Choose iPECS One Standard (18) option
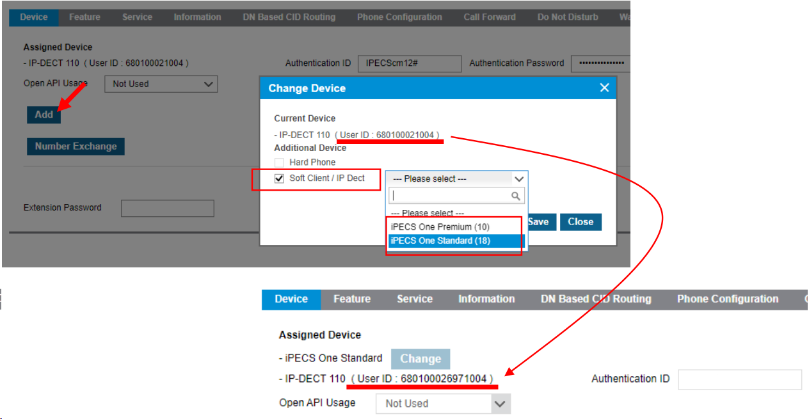The image size is (809, 419). coord(456,241)
